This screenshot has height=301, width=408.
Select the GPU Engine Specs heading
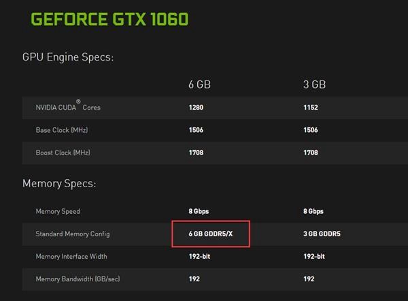[68, 57]
